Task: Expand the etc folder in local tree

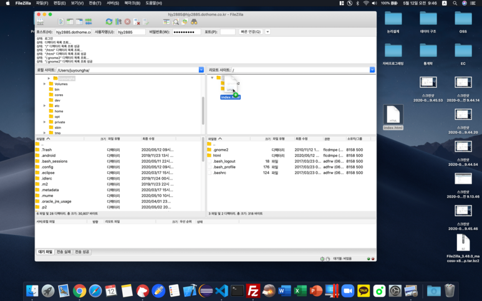Action: click(44, 106)
